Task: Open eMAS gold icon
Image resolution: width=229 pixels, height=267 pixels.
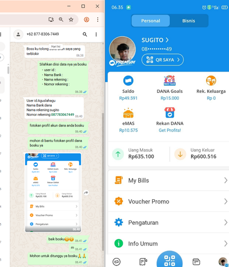Action: (x=128, y=113)
